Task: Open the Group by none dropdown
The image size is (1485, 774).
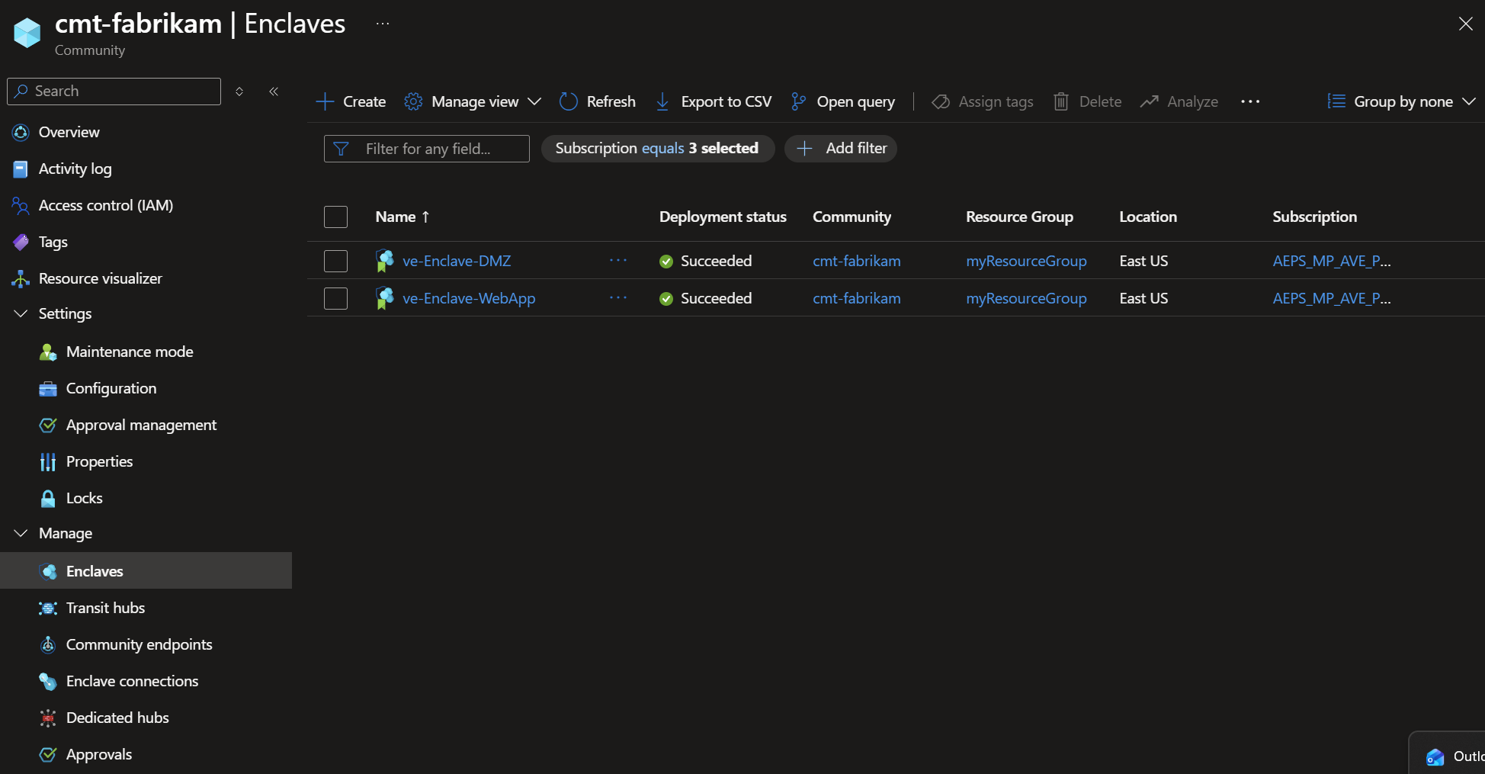Action: coord(1401,101)
